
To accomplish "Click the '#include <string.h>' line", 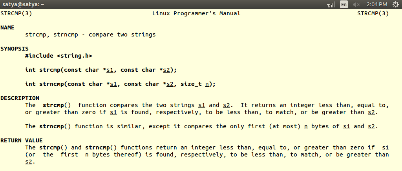I will [59, 56].
